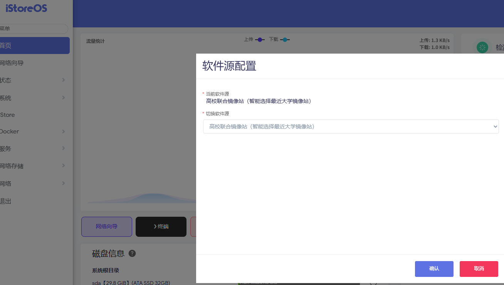
Task: Expand the 系统 sidebar submenu
Action: click(x=35, y=98)
